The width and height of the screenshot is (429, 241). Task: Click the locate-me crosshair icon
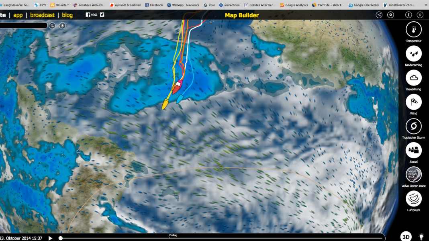pyautogui.click(x=62, y=26)
